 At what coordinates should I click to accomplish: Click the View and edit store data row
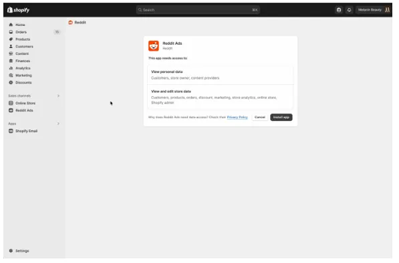[221, 97]
